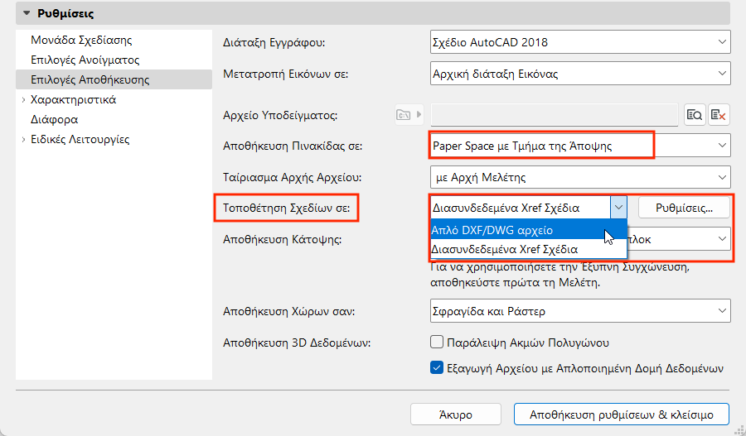
Task: Click the browse template file icon
Action: tap(695, 114)
